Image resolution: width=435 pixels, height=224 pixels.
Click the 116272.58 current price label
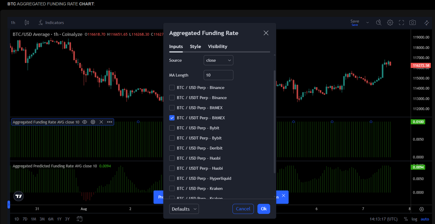[x=420, y=66]
